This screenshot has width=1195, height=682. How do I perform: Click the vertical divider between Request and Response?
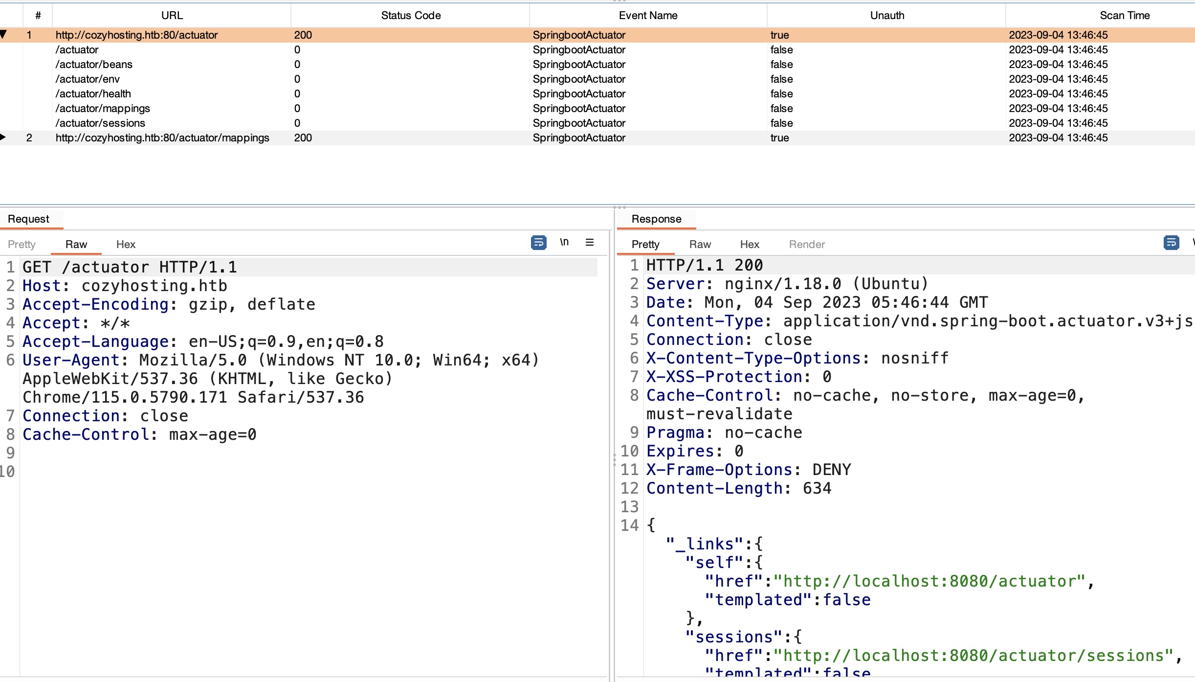coord(614,459)
